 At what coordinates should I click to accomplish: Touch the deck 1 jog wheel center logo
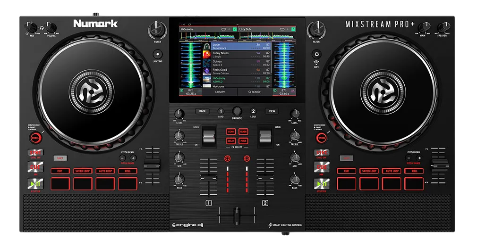pyautogui.click(x=92, y=91)
